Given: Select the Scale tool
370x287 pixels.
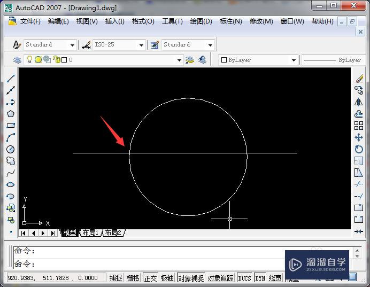Looking at the screenshot, I should [359, 161].
